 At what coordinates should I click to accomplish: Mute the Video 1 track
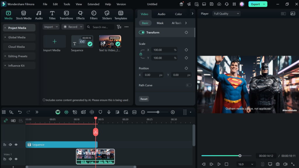tap(11, 159)
